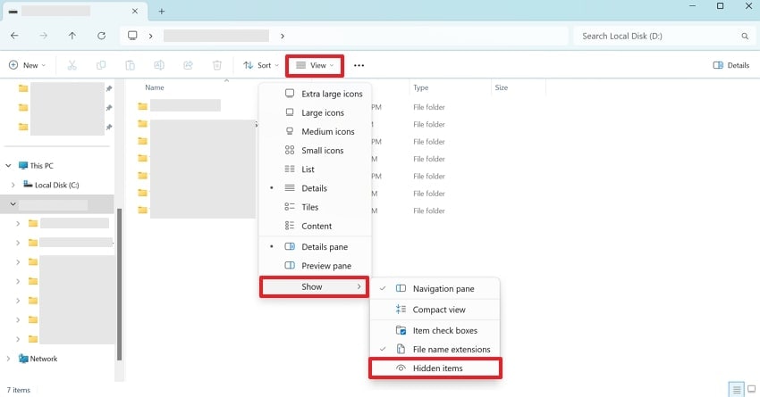Image resolution: width=760 pixels, height=397 pixels.
Task: Toggle the Details pane option
Action: [315, 246]
